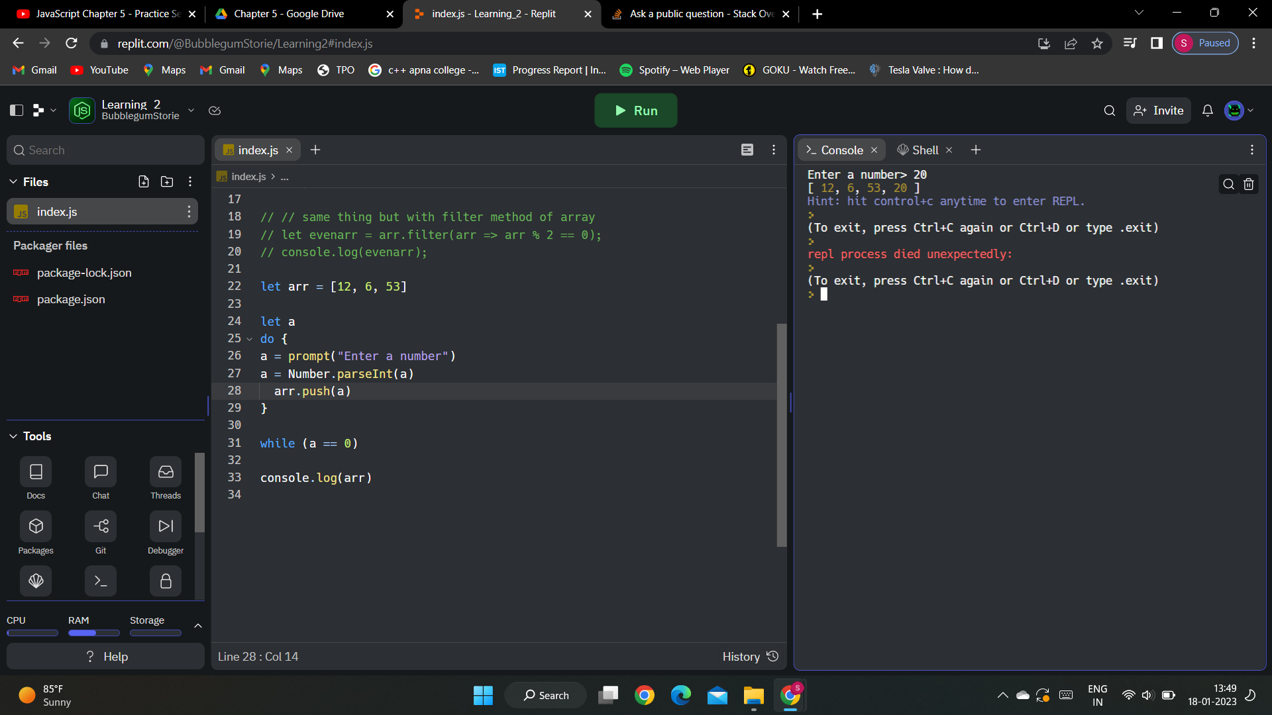This screenshot has width=1272, height=715.
Task: Open Microsoft Edge from the taskbar
Action: pyautogui.click(x=681, y=695)
